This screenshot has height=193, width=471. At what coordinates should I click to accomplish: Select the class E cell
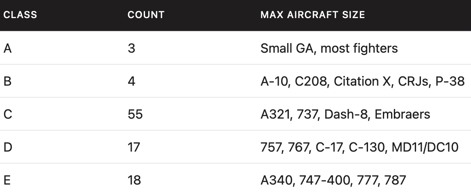pos(7,180)
